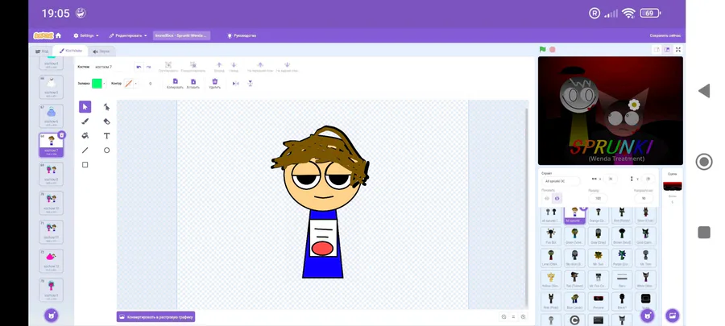The height and width of the screenshot is (326, 725).
Task: Enter fullscreen stage mode
Action: tap(678, 49)
